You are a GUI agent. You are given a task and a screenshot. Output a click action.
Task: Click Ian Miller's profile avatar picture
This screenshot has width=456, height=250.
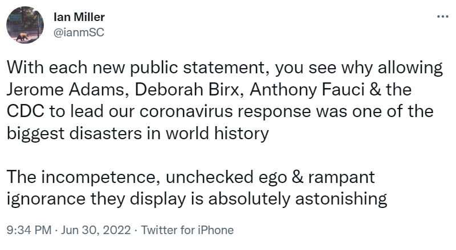click(25, 26)
